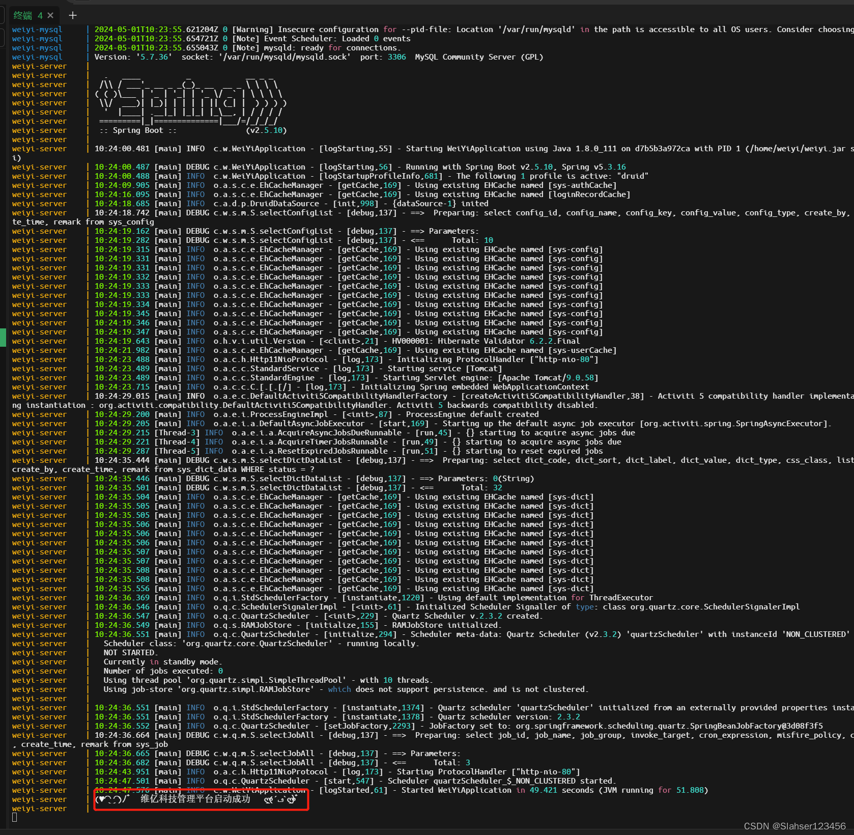This screenshot has width=854, height=835.
Task: Open a new terminal with the plus button
Action: tap(72, 15)
